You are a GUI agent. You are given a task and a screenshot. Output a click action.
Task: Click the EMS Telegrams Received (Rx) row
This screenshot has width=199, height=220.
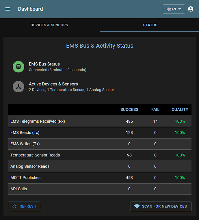pos(100,121)
